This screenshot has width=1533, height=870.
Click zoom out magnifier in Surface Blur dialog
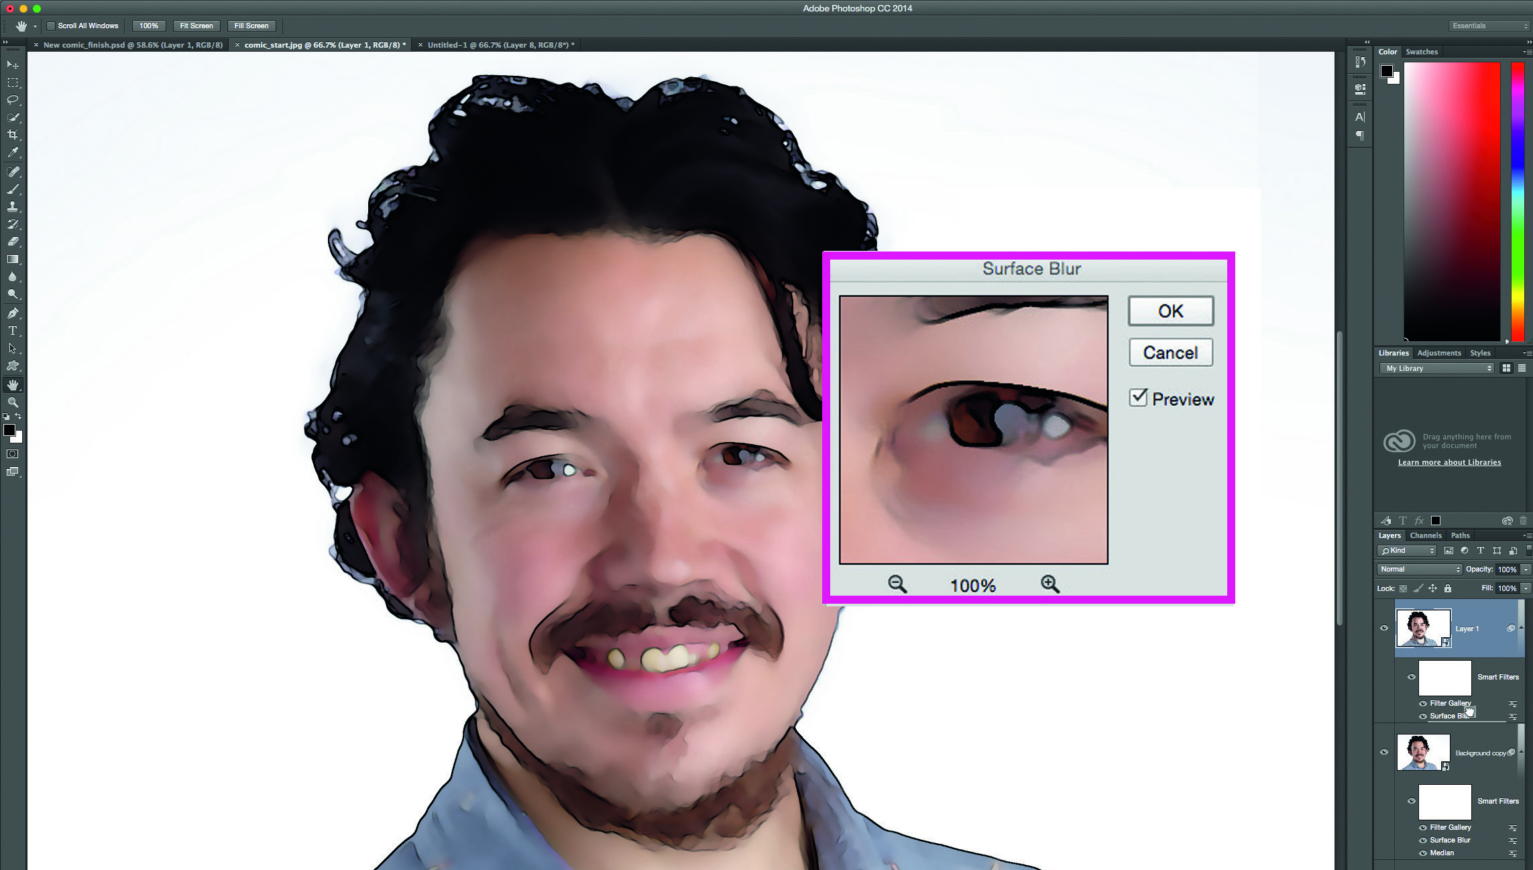pyautogui.click(x=897, y=584)
